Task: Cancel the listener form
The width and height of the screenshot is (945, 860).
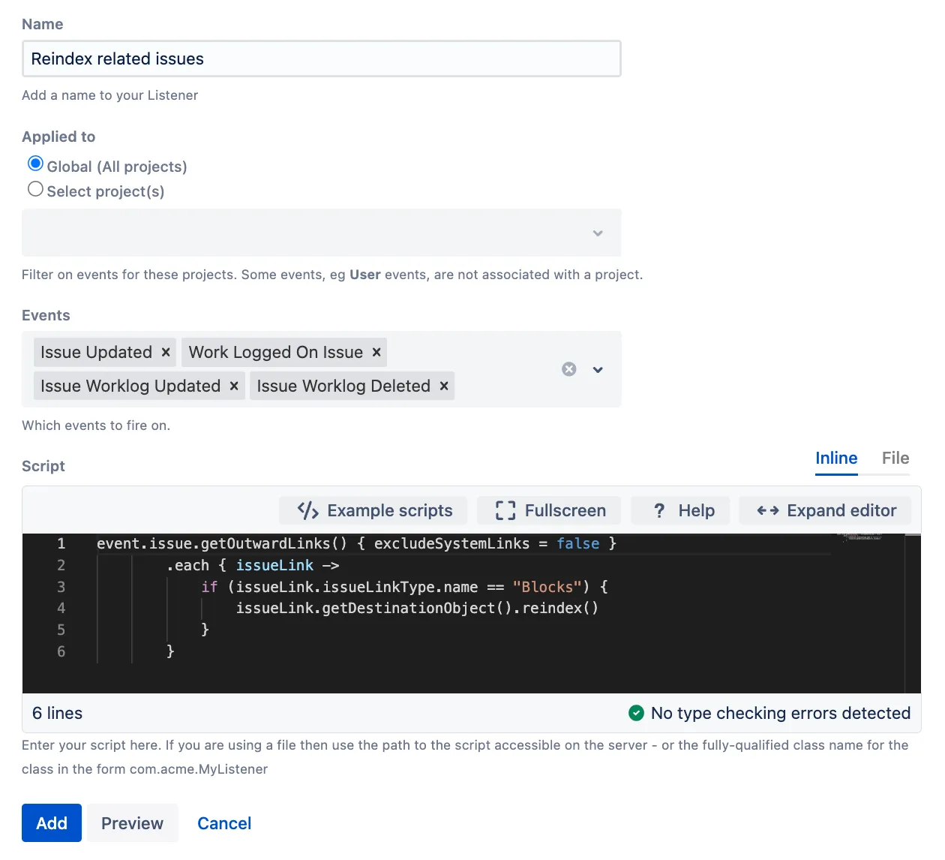Action: point(224,823)
